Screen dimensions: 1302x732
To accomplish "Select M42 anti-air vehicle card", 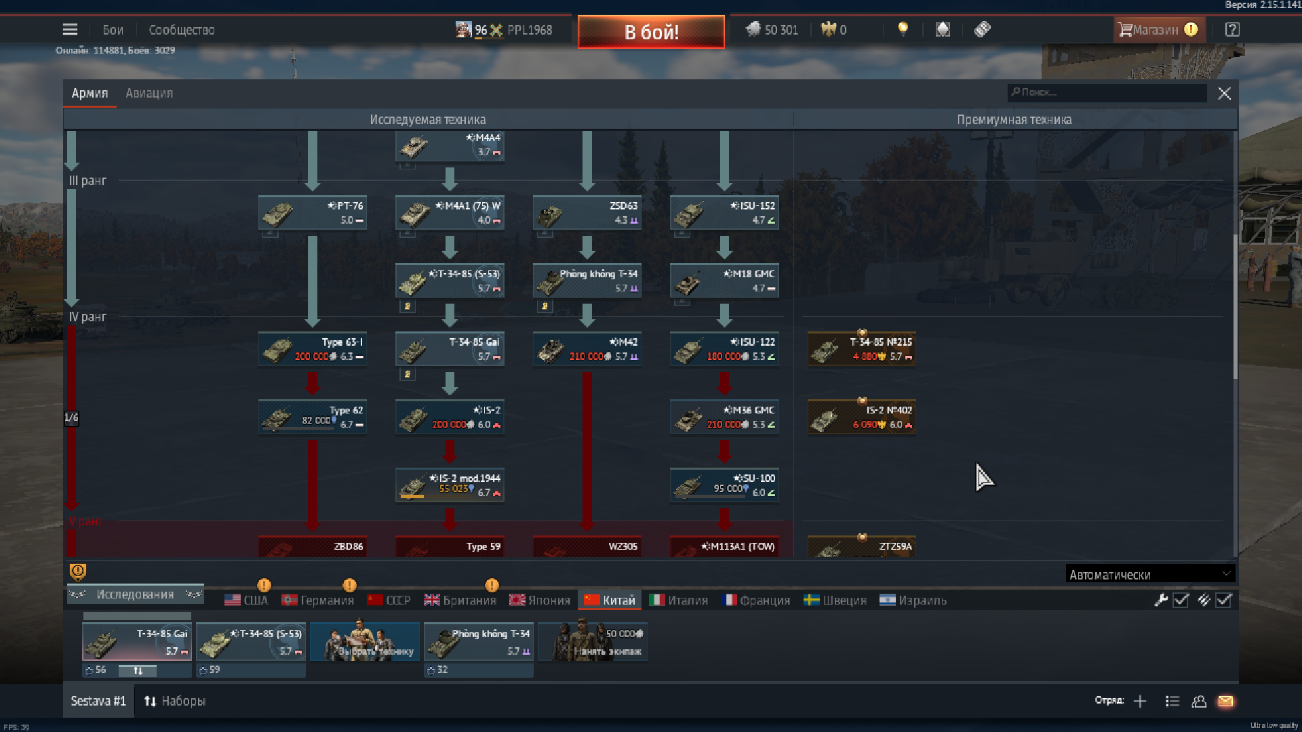I will (x=587, y=349).
